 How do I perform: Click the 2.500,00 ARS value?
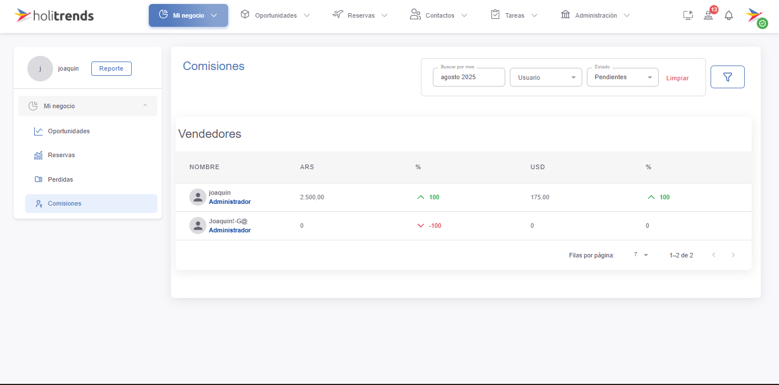click(x=312, y=197)
